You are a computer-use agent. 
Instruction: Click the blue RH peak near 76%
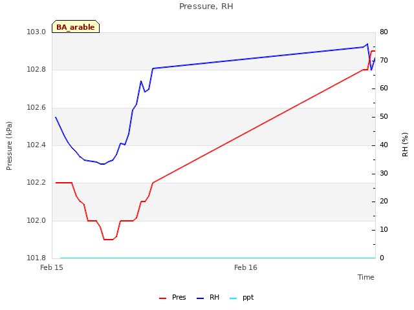tap(367, 44)
